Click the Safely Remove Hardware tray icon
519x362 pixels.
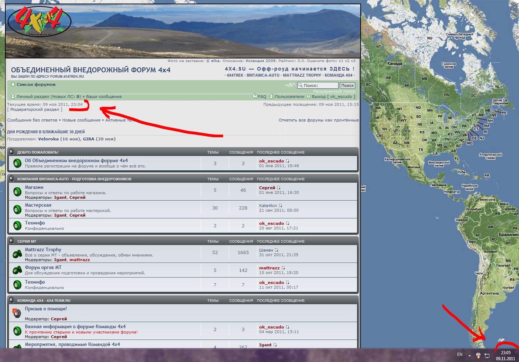click(x=478, y=355)
